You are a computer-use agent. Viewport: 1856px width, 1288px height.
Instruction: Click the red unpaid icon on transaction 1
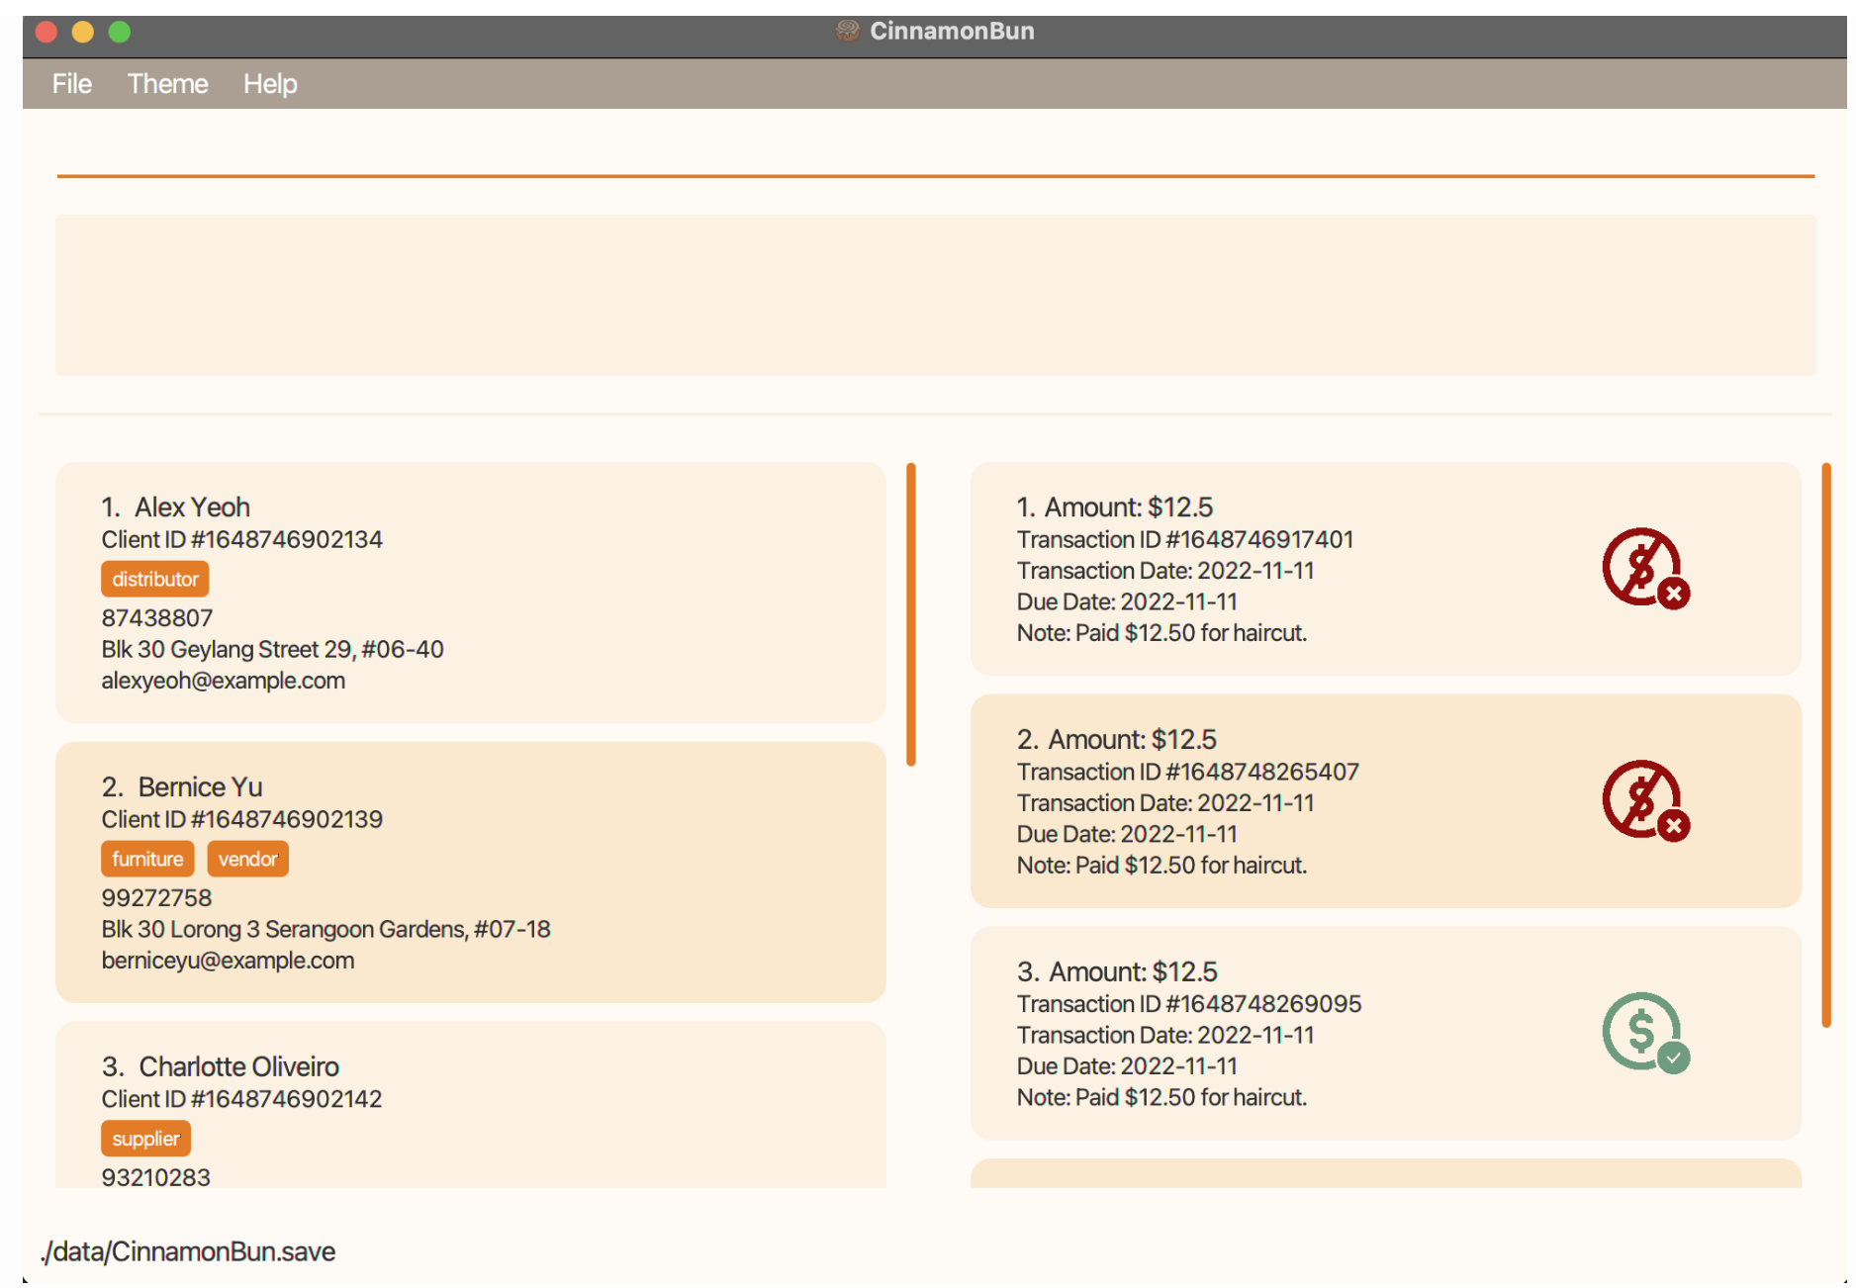[1645, 569]
